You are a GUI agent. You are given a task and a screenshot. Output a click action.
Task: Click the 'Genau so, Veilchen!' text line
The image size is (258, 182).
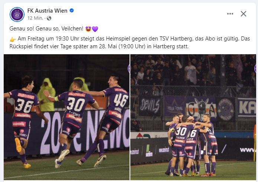click(53, 29)
